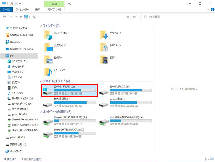Open the address bar history dropdown

point(128,17)
